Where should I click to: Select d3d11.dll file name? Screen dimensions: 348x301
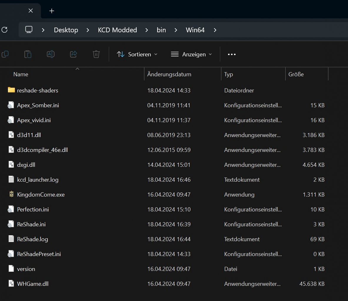click(x=29, y=135)
